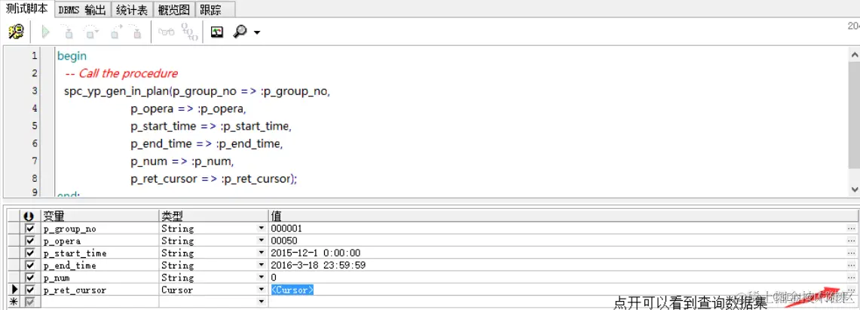860x310 pixels.
Task: Click the 值 column header
Action: (563, 216)
